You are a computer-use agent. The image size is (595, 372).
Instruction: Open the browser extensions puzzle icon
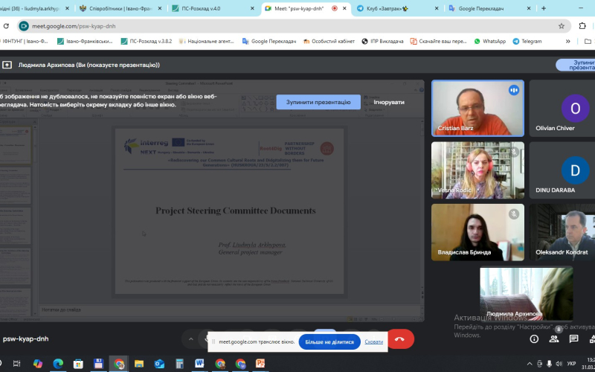pyautogui.click(x=582, y=26)
